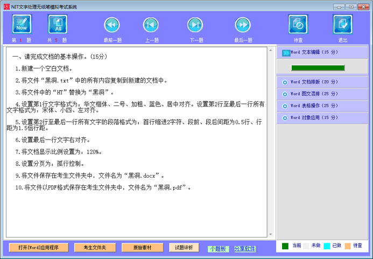Screen dimensions: 373x259
Task: Click the 共 5 题 label
Action: 57,40
